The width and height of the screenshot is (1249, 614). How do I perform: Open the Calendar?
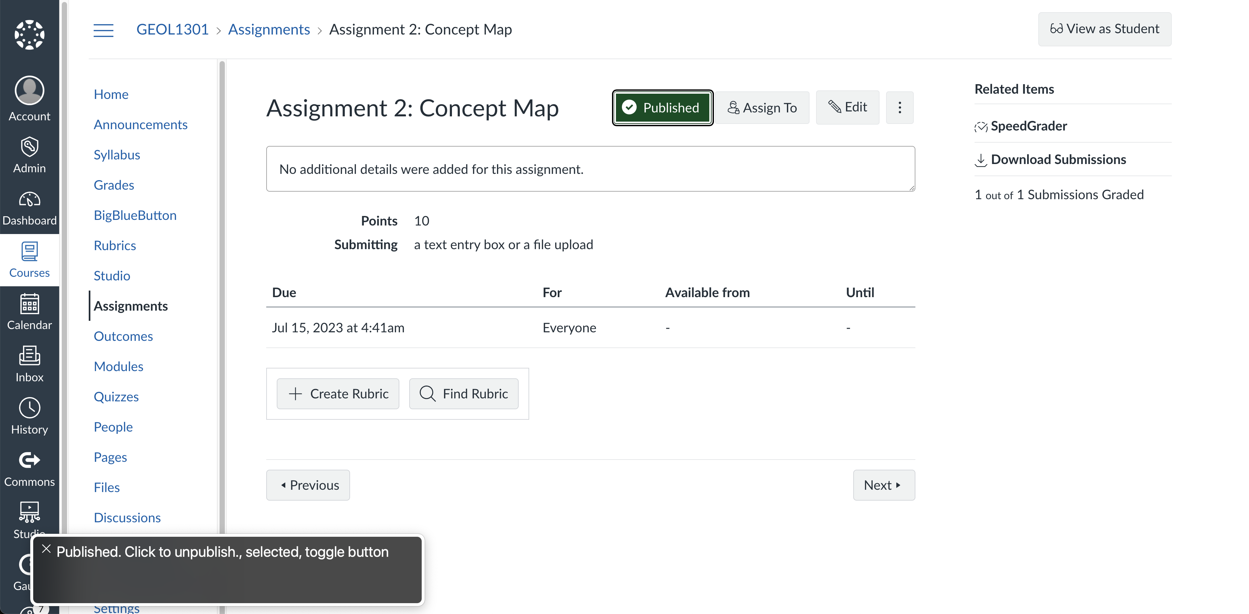(29, 312)
